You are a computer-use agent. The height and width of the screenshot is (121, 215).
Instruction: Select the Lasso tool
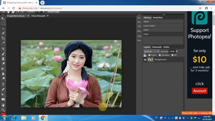[3, 28]
